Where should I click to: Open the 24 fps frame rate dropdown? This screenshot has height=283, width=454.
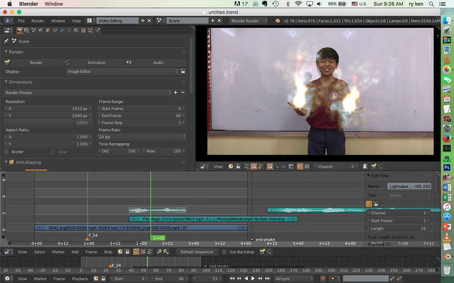[141, 137]
